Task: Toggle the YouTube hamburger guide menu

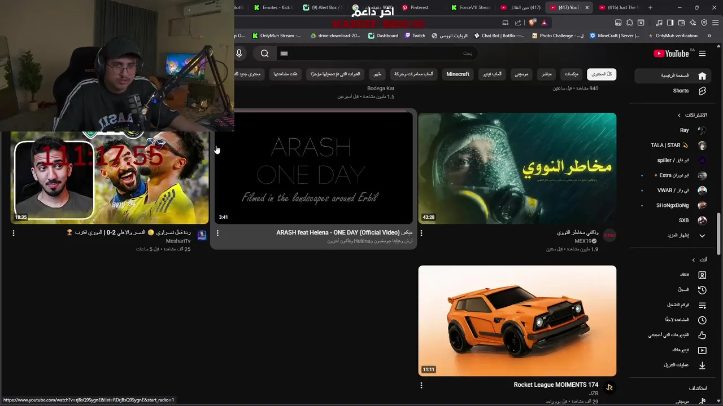Action: coord(702,54)
